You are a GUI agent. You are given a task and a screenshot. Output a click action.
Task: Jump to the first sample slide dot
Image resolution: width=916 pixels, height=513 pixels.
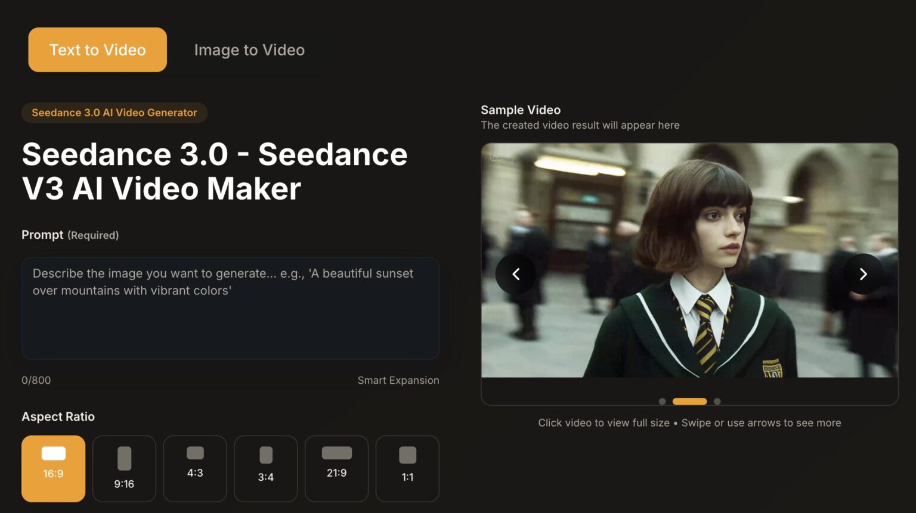[x=662, y=402]
